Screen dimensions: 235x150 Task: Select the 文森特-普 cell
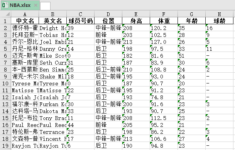coord(25,139)
